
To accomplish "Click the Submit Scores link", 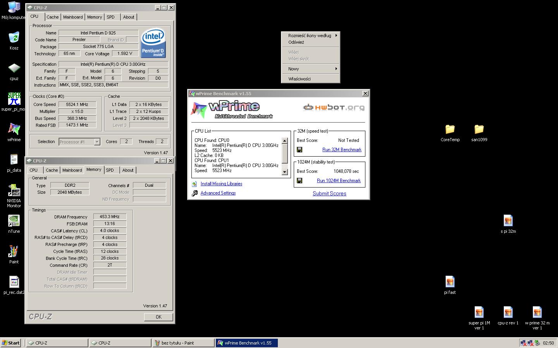I will (329, 193).
